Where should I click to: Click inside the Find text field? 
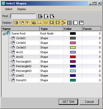pyautogui.click(x=23, y=16)
